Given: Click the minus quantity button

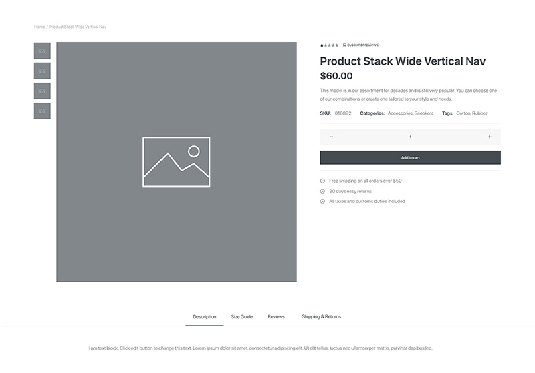Looking at the screenshot, I should click(x=331, y=137).
